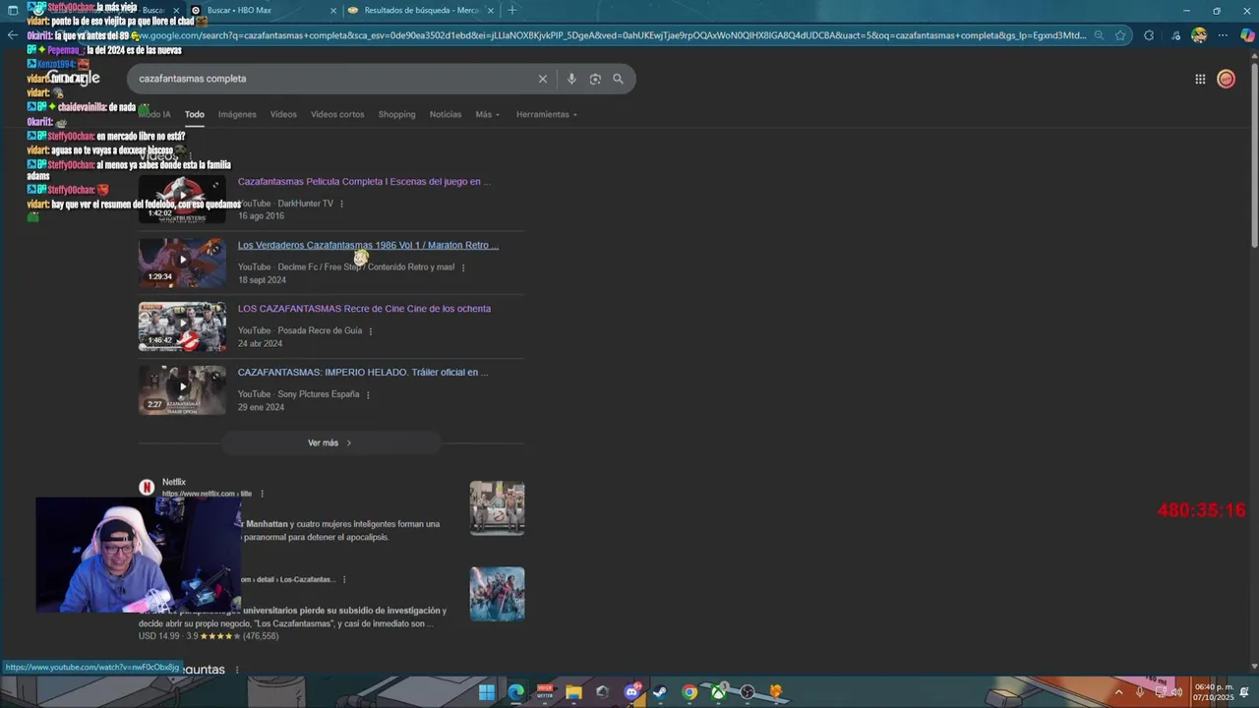Open Cazafantasmas Pelicula Completa video link

tap(364, 182)
